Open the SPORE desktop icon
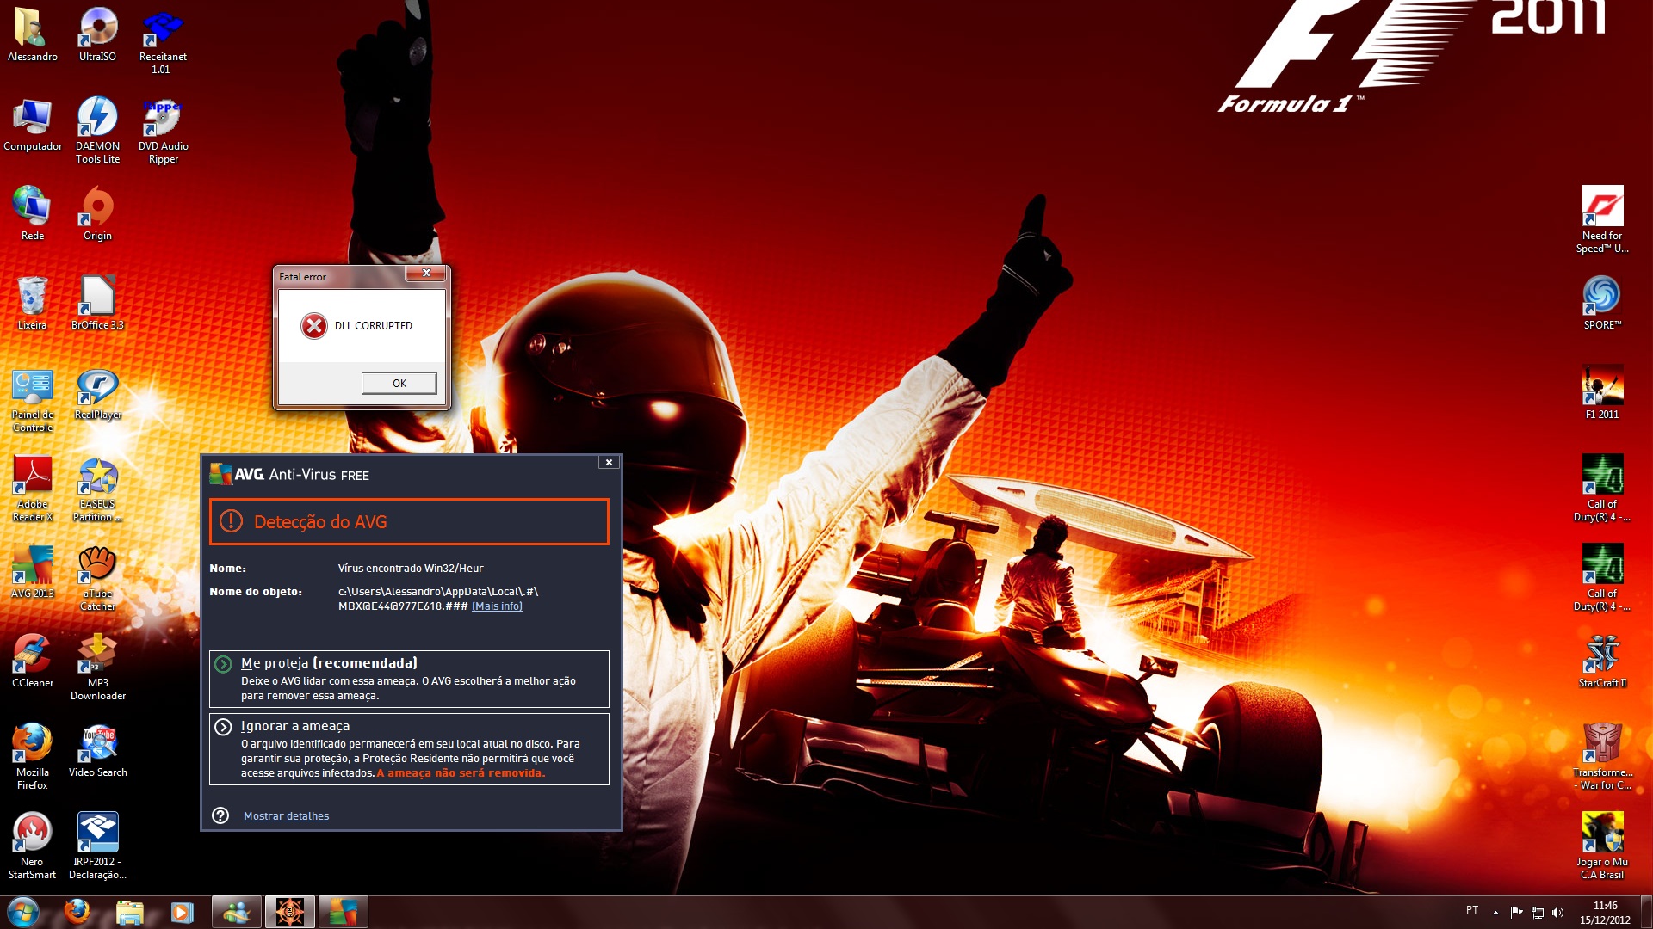This screenshot has width=1653, height=929. pyautogui.click(x=1602, y=296)
